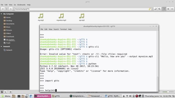Show places in sidebar button
175x98 pixels.
(2, 92)
